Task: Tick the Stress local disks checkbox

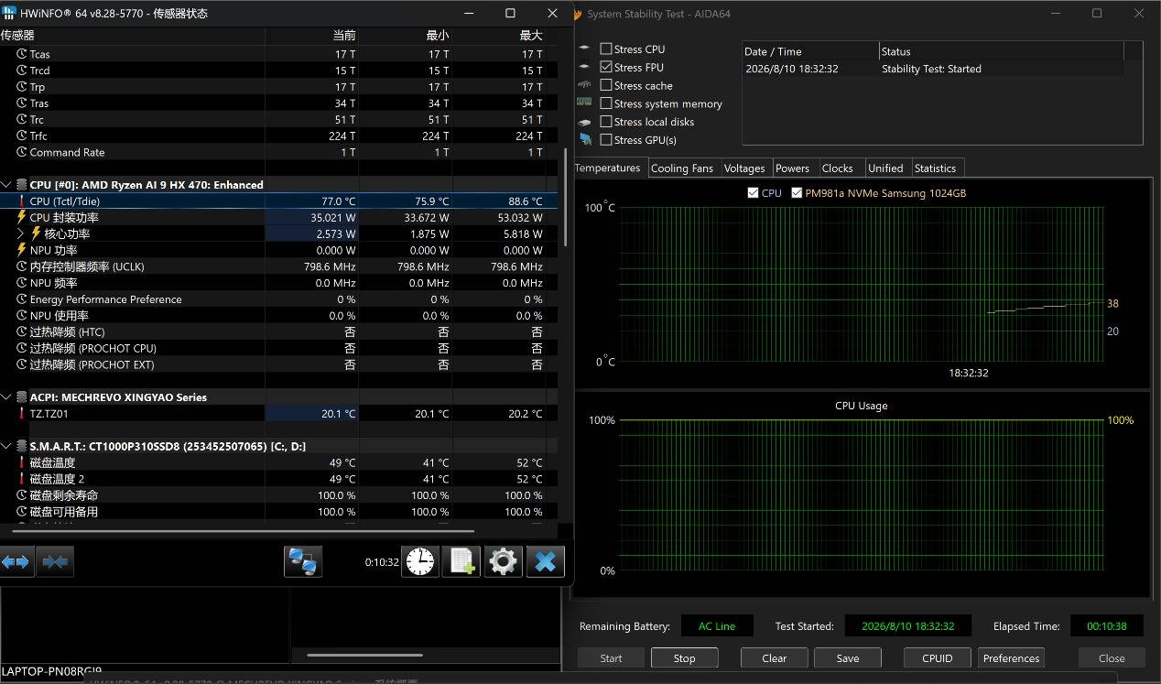Action: point(605,122)
